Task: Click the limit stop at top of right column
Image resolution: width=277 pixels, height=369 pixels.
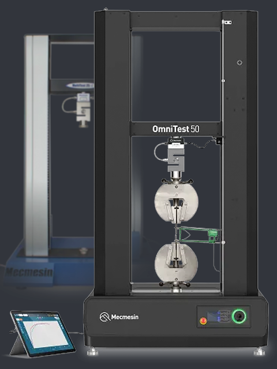Action: pyautogui.click(x=227, y=22)
